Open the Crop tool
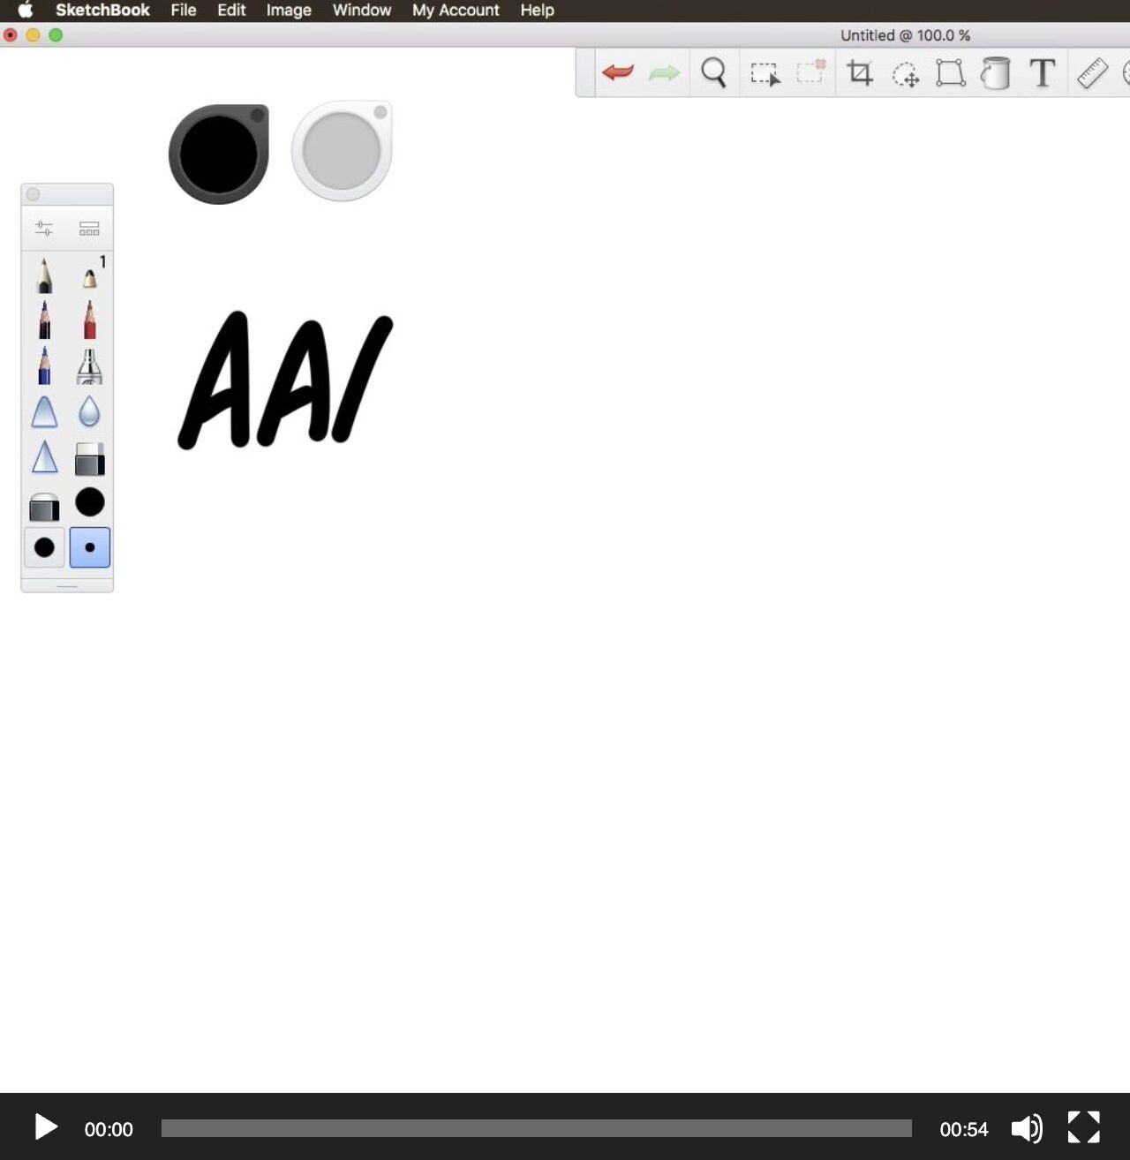Image resolution: width=1130 pixels, height=1160 pixels. pyautogui.click(x=861, y=73)
